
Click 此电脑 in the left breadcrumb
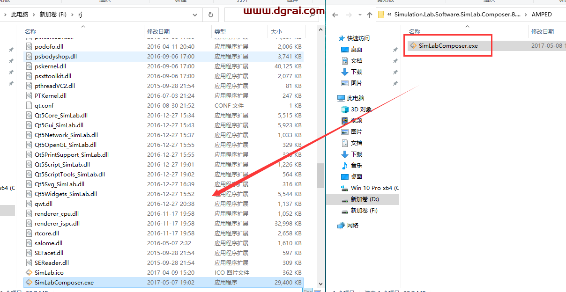pos(19,15)
